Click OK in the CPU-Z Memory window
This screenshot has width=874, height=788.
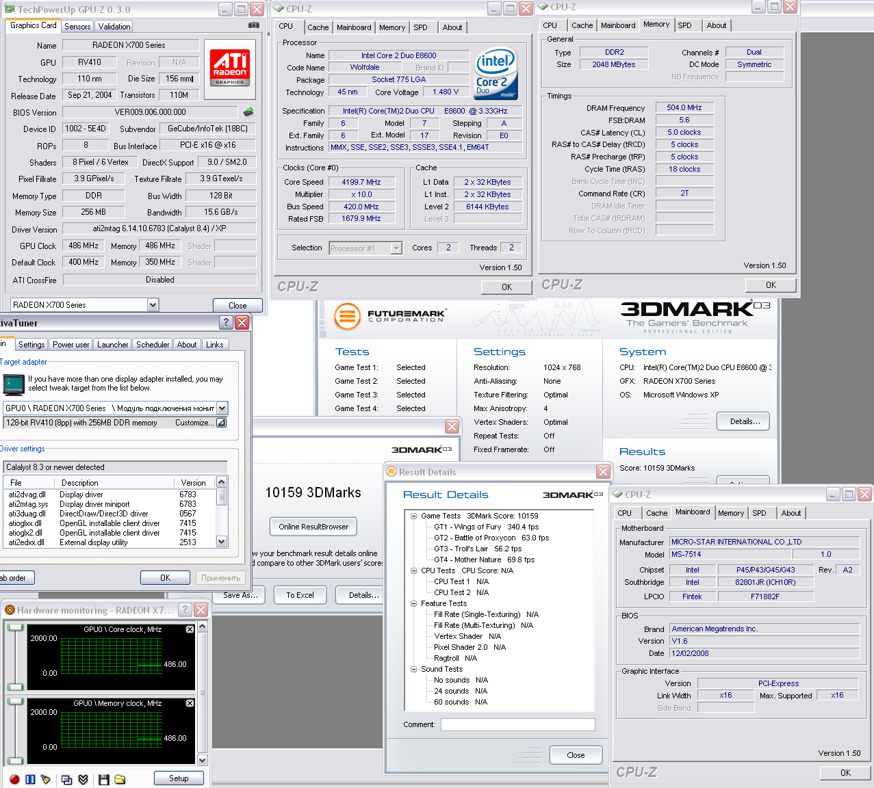point(771,285)
